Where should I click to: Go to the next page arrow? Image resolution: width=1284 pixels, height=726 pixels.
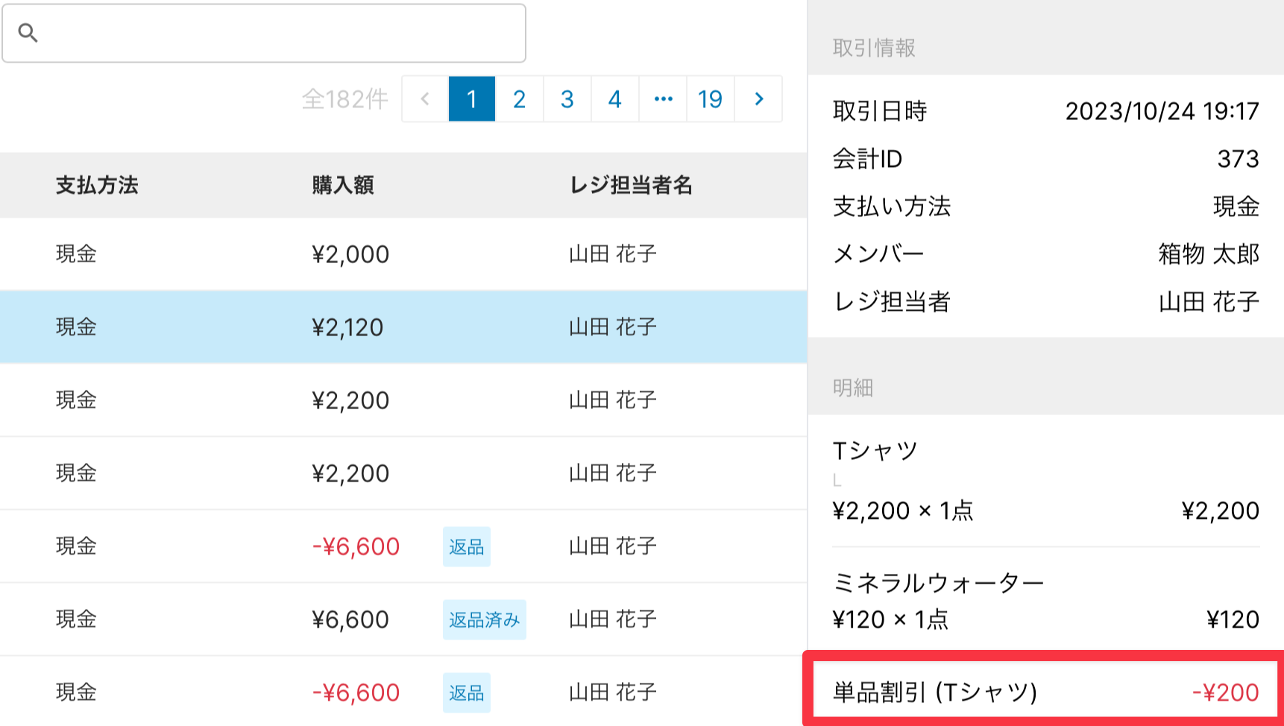(758, 98)
